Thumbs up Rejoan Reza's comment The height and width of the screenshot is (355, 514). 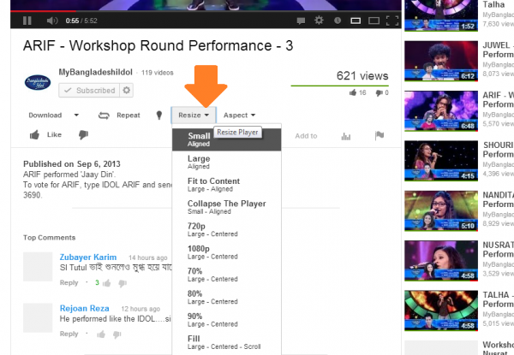click(x=101, y=334)
